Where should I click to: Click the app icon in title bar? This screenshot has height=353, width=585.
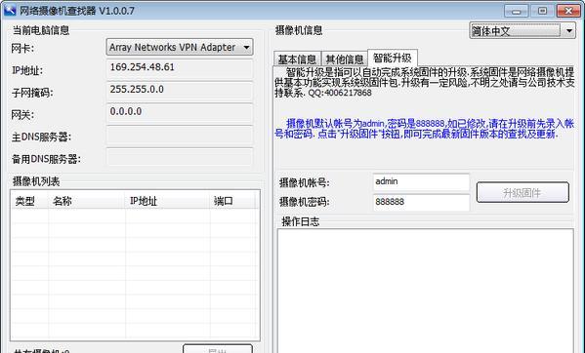10,10
